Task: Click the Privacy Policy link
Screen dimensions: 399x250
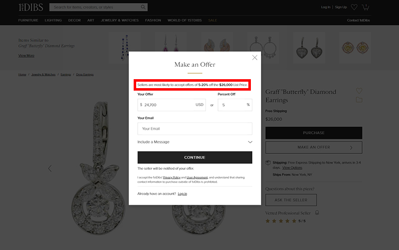Action: [x=172, y=177]
